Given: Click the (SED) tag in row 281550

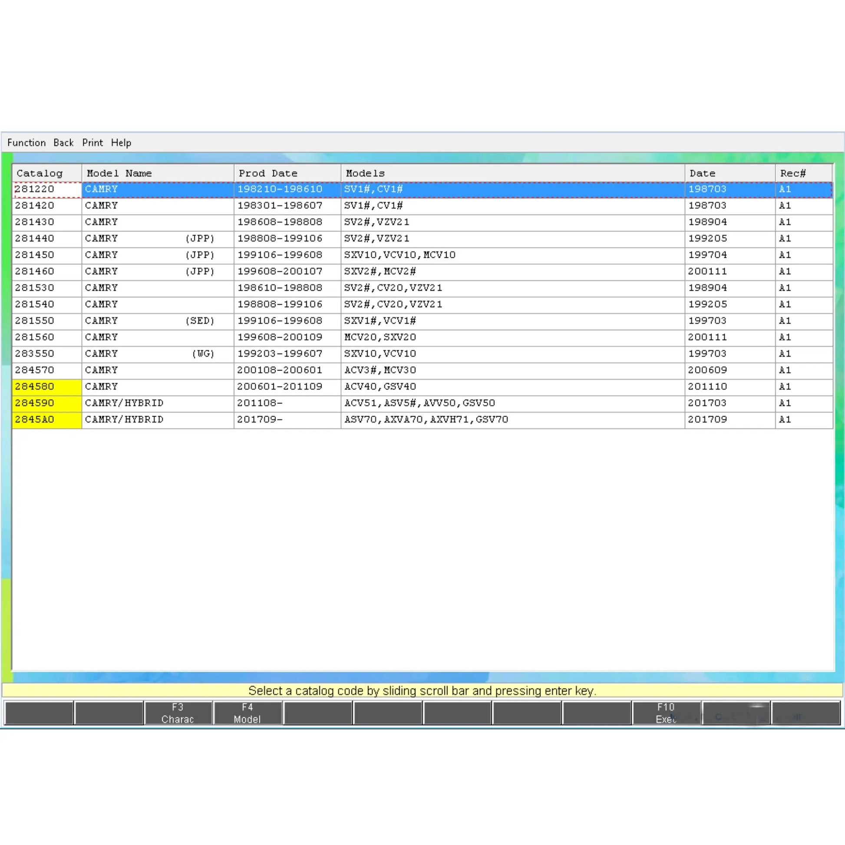Looking at the screenshot, I should [200, 321].
